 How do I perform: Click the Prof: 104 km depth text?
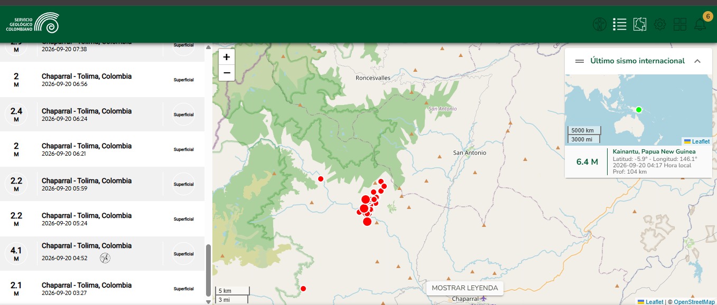click(629, 172)
